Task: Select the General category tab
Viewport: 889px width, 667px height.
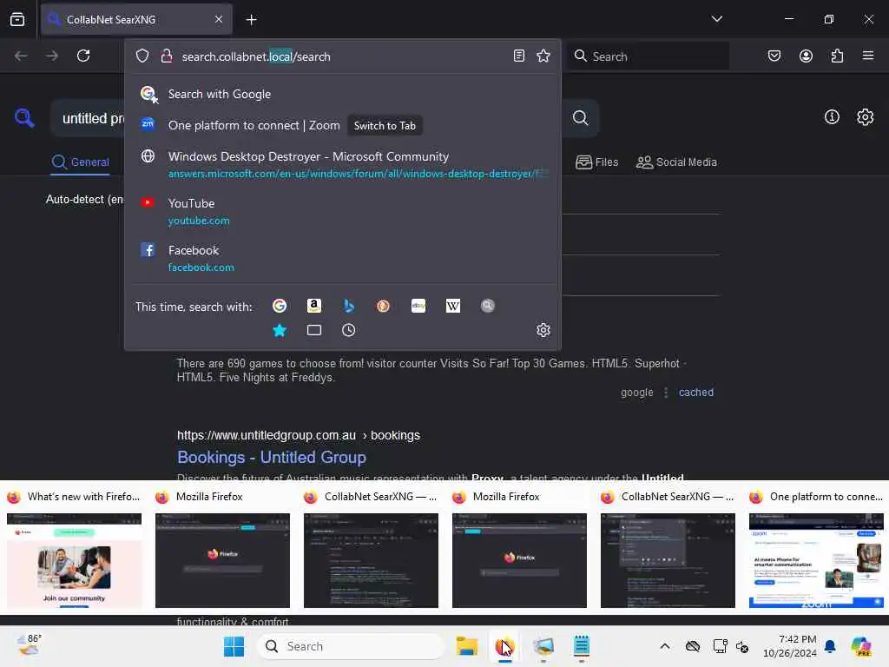Action: click(80, 162)
